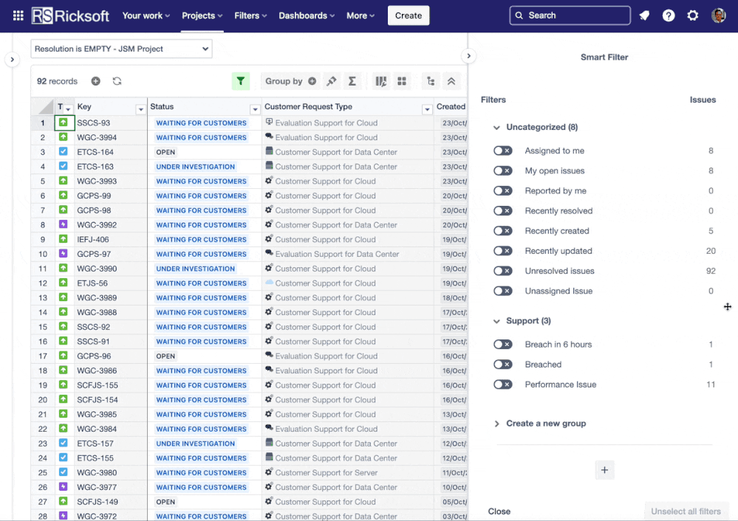Open the Projects menu
This screenshot has height=521, width=738.
coord(202,15)
